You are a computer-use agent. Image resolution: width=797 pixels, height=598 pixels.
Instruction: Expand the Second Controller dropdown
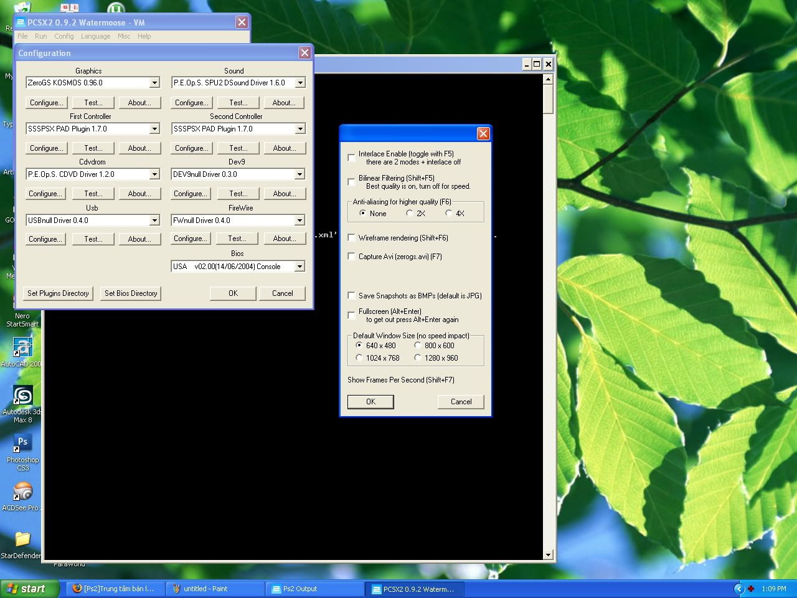coord(300,129)
